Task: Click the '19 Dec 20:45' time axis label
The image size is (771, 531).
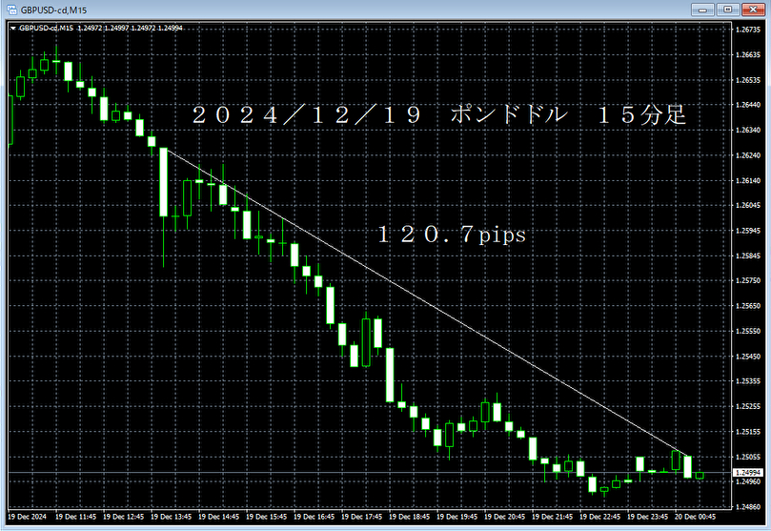Action: [505, 517]
